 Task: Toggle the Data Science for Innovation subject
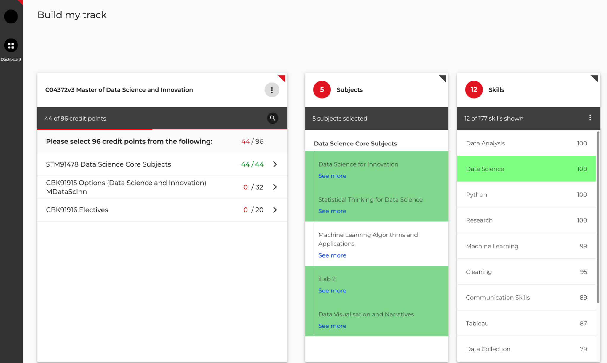[358, 164]
